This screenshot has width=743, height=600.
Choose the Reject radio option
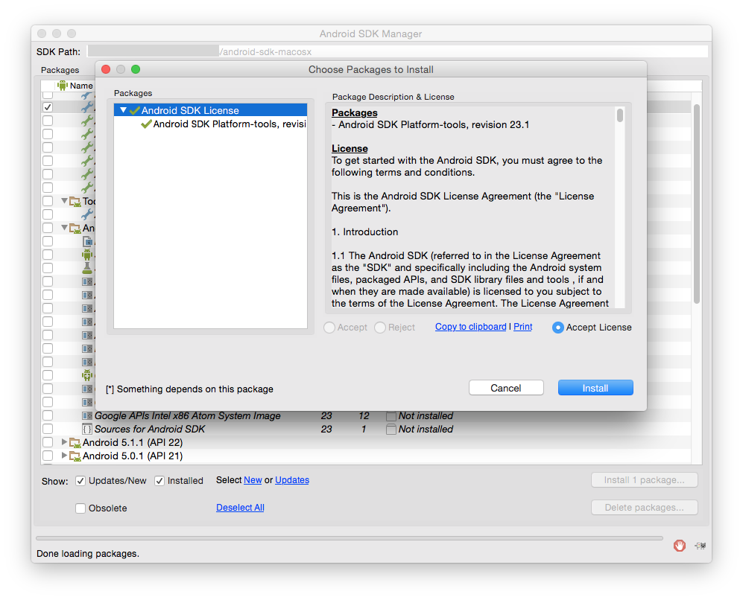tap(380, 328)
